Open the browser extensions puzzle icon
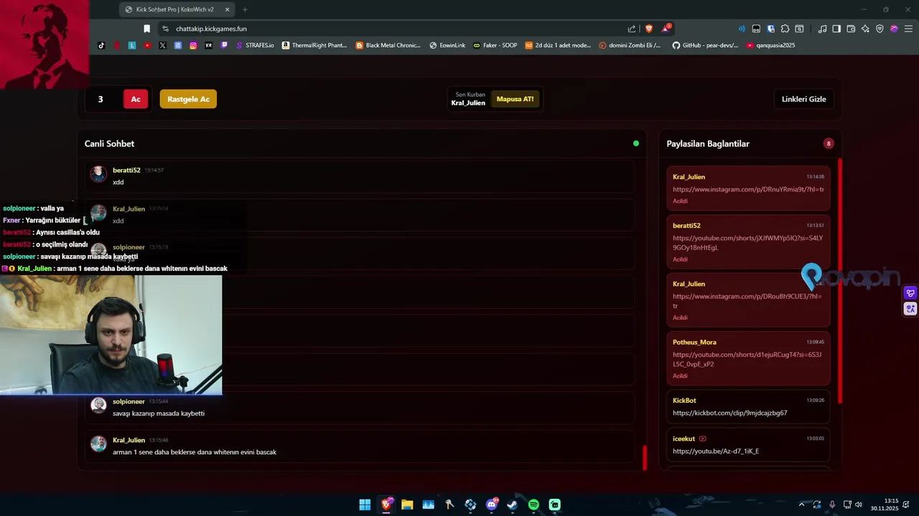 click(x=785, y=29)
